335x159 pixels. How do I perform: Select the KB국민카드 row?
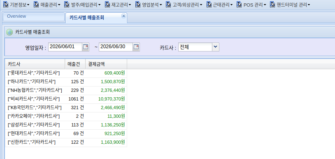(x=66, y=108)
